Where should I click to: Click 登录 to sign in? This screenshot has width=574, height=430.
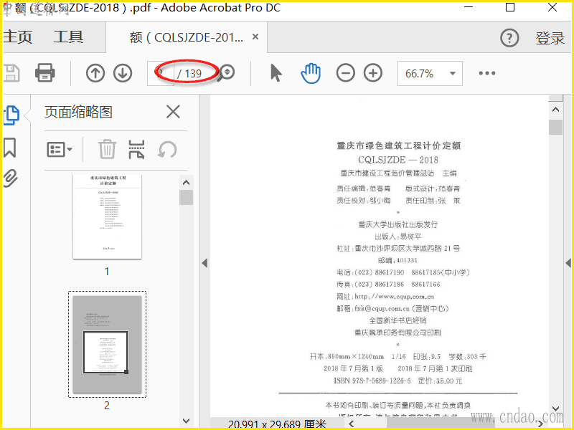coord(550,38)
